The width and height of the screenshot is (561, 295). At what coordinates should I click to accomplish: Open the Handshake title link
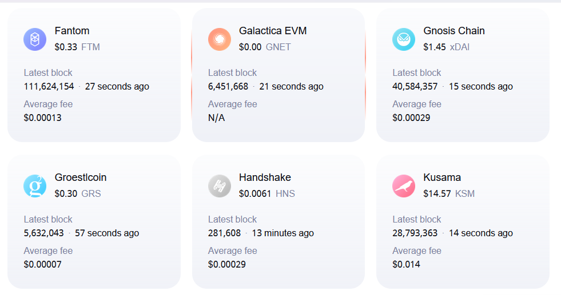265,177
